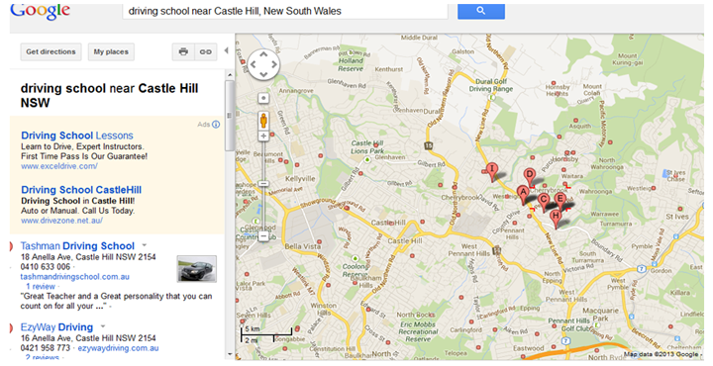Click the Tashman car photo thumbnail
Image resolution: width=713 pixels, height=366 pixels.
(196, 268)
